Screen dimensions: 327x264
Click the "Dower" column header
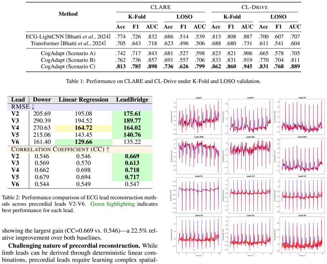click(x=42, y=100)
